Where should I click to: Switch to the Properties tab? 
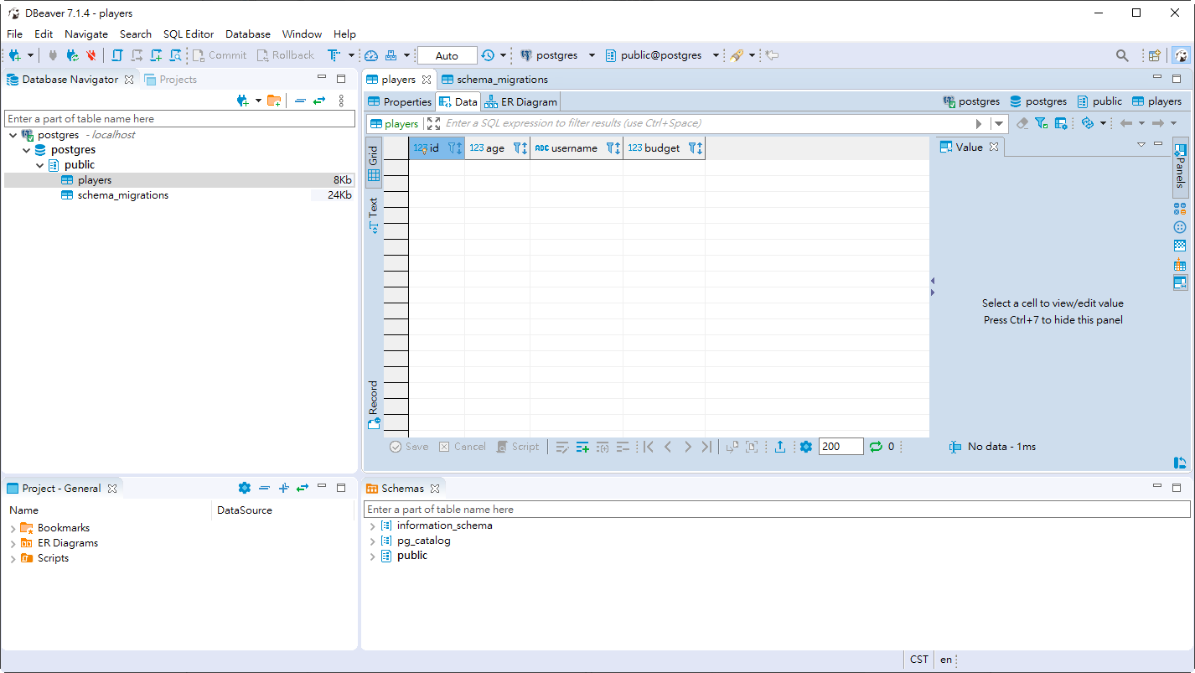pos(401,101)
